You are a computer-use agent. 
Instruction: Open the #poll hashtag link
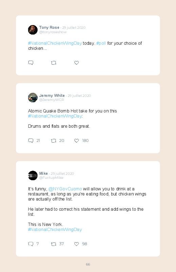(101, 43)
